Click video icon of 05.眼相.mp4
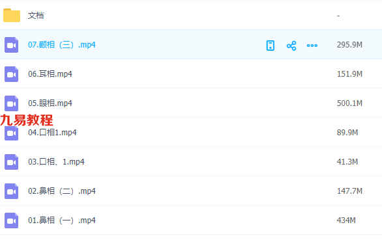Viewport: 382px width, 240px height. tap(12, 103)
